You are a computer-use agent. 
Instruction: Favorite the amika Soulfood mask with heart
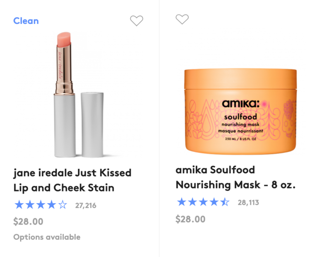(x=182, y=19)
